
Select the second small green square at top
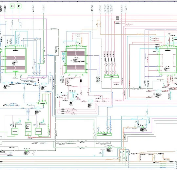(x=19, y=6)
